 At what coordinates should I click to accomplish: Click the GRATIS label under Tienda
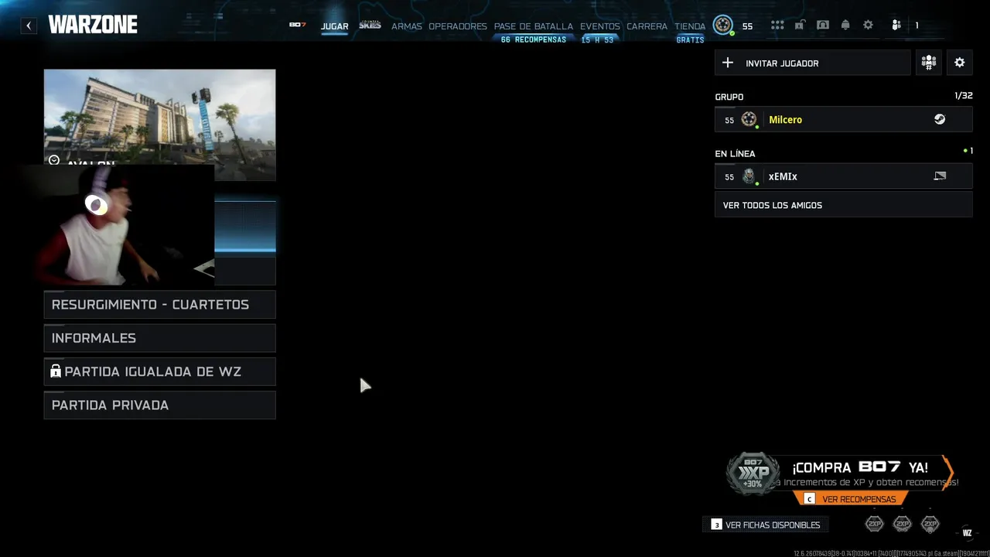tap(690, 39)
